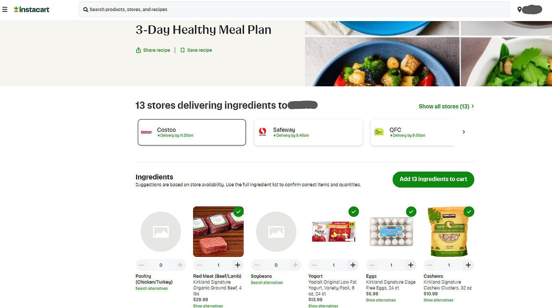Open the hamburger navigation menu
The image size is (552, 308).
[x=5, y=9]
